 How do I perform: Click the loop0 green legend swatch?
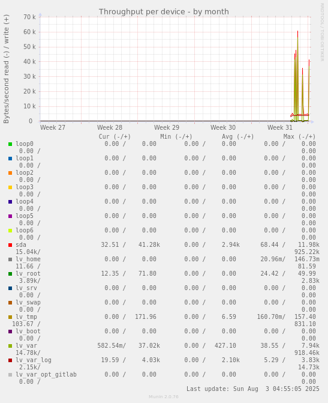click(10, 144)
